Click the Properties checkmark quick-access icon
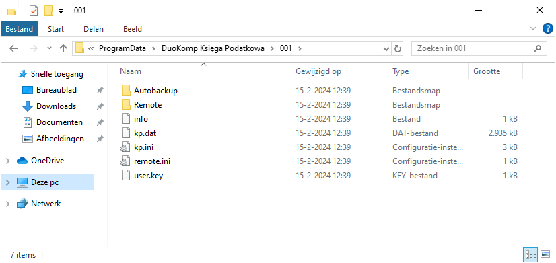Viewport: 556px width, 263px height. click(x=34, y=11)
